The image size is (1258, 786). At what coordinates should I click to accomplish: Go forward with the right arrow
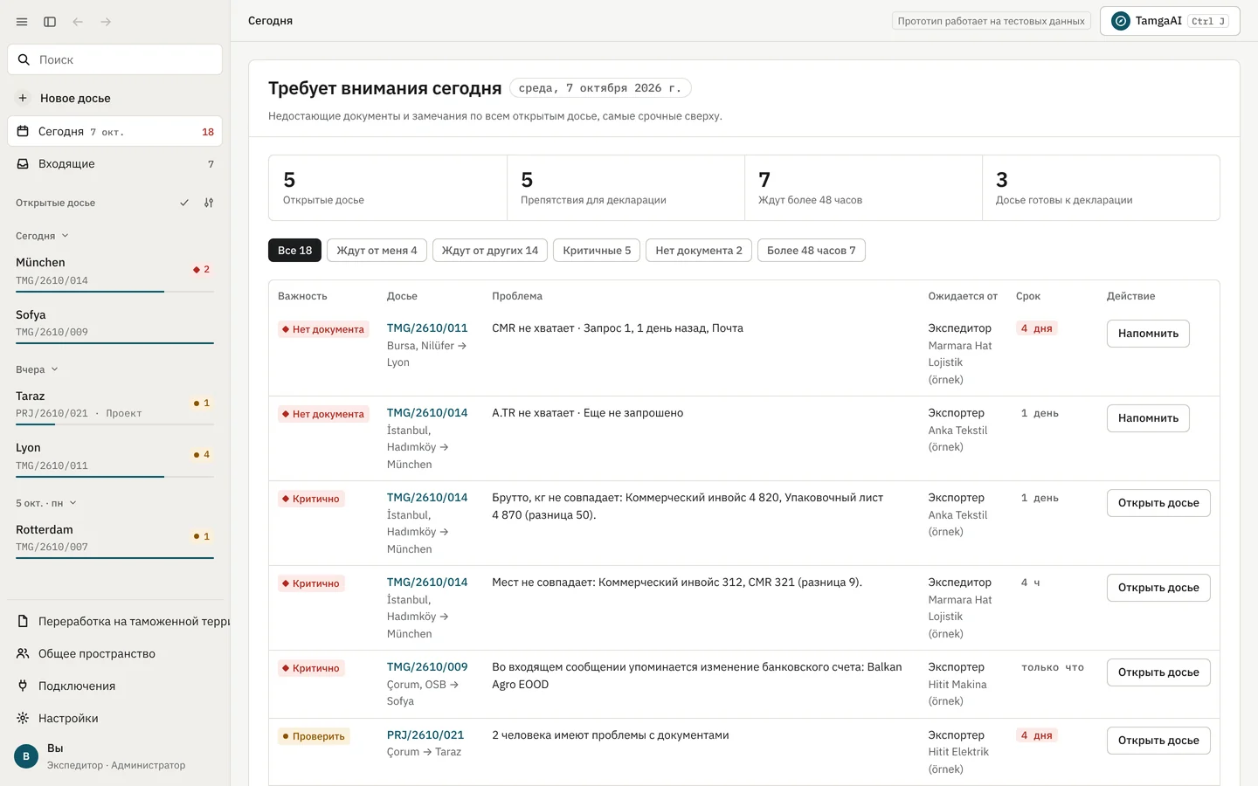[106, 22]
